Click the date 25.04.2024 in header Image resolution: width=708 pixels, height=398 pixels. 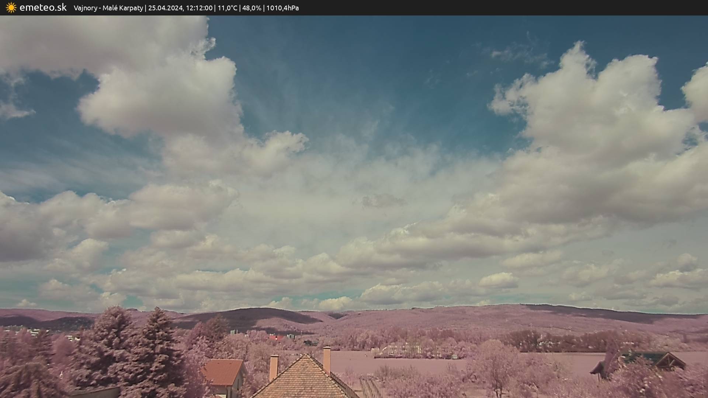(x=165, y=8)
